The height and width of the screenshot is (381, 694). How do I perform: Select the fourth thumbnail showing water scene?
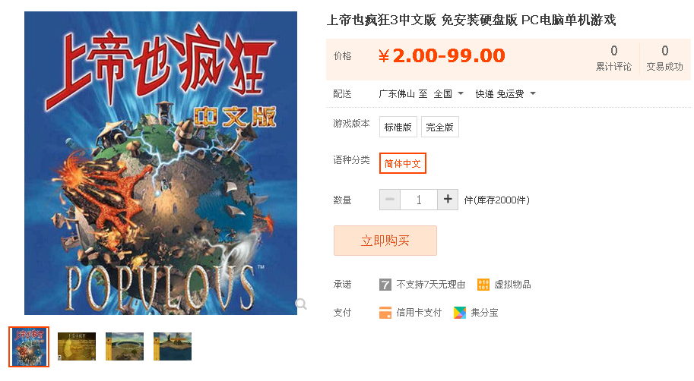173,347
